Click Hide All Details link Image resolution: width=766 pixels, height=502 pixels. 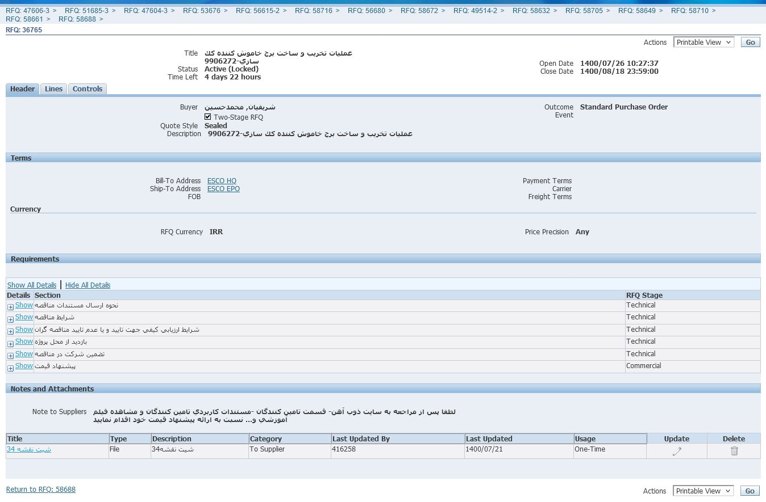[x=88, y=285]
